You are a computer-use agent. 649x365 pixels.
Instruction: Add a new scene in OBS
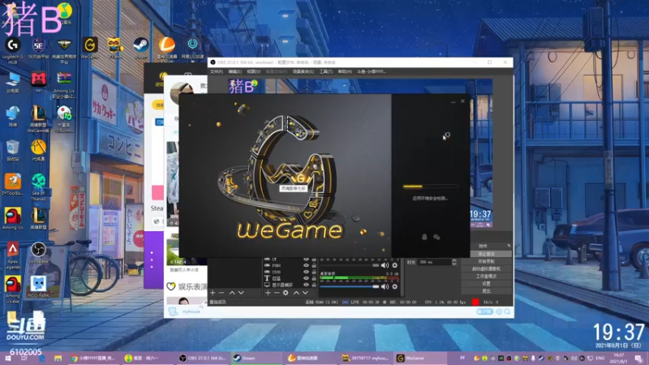[213, 293]
